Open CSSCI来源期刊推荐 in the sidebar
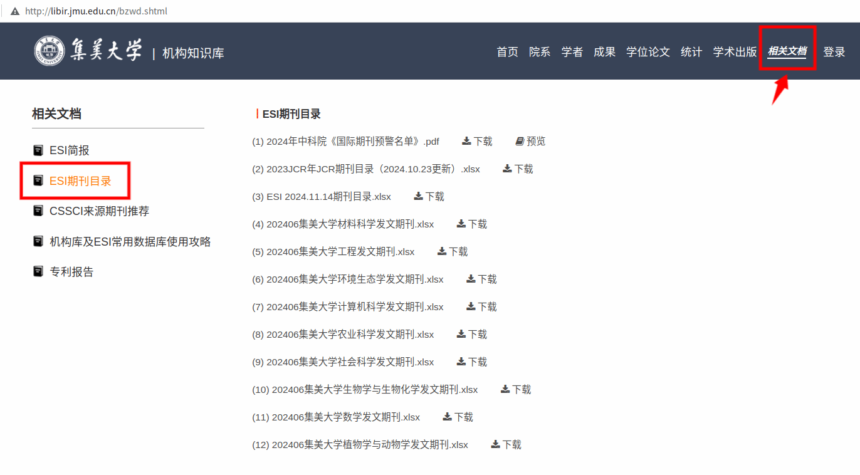 click(x=100, y=211)
